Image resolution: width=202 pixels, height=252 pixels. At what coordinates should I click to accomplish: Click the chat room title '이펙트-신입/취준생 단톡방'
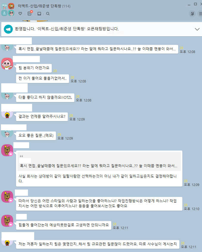click(40, 6)
